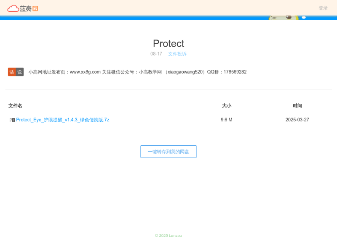The image size is (337, 252).
Task: Click the 2025-03-27 file date
Action: click(297, 120)
